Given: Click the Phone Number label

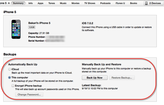Looking at the screenshot, I should pyautogui.click(x=37, y=37).
